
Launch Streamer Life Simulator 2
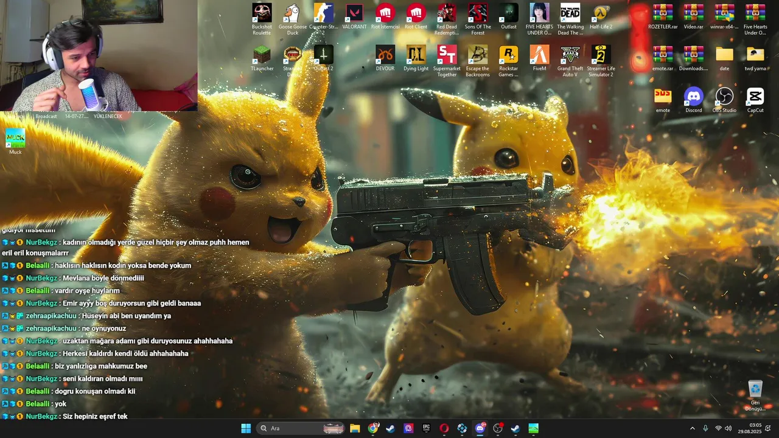601,61
